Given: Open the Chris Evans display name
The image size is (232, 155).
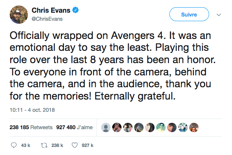Looking at the screenshot, I should coord(51,10).
